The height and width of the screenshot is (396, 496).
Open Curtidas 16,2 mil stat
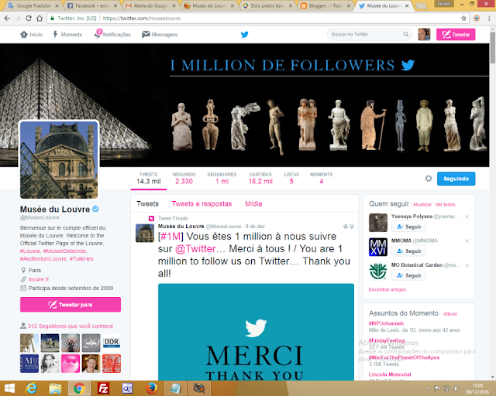pyautogui.click(x=260, y=179)
